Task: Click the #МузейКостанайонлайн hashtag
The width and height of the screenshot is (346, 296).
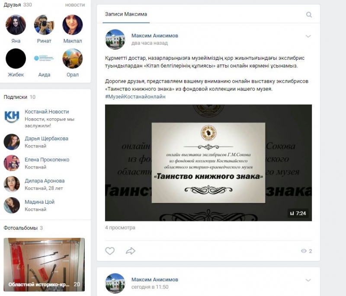Action: pyautogui.click(x=135, y=97)
